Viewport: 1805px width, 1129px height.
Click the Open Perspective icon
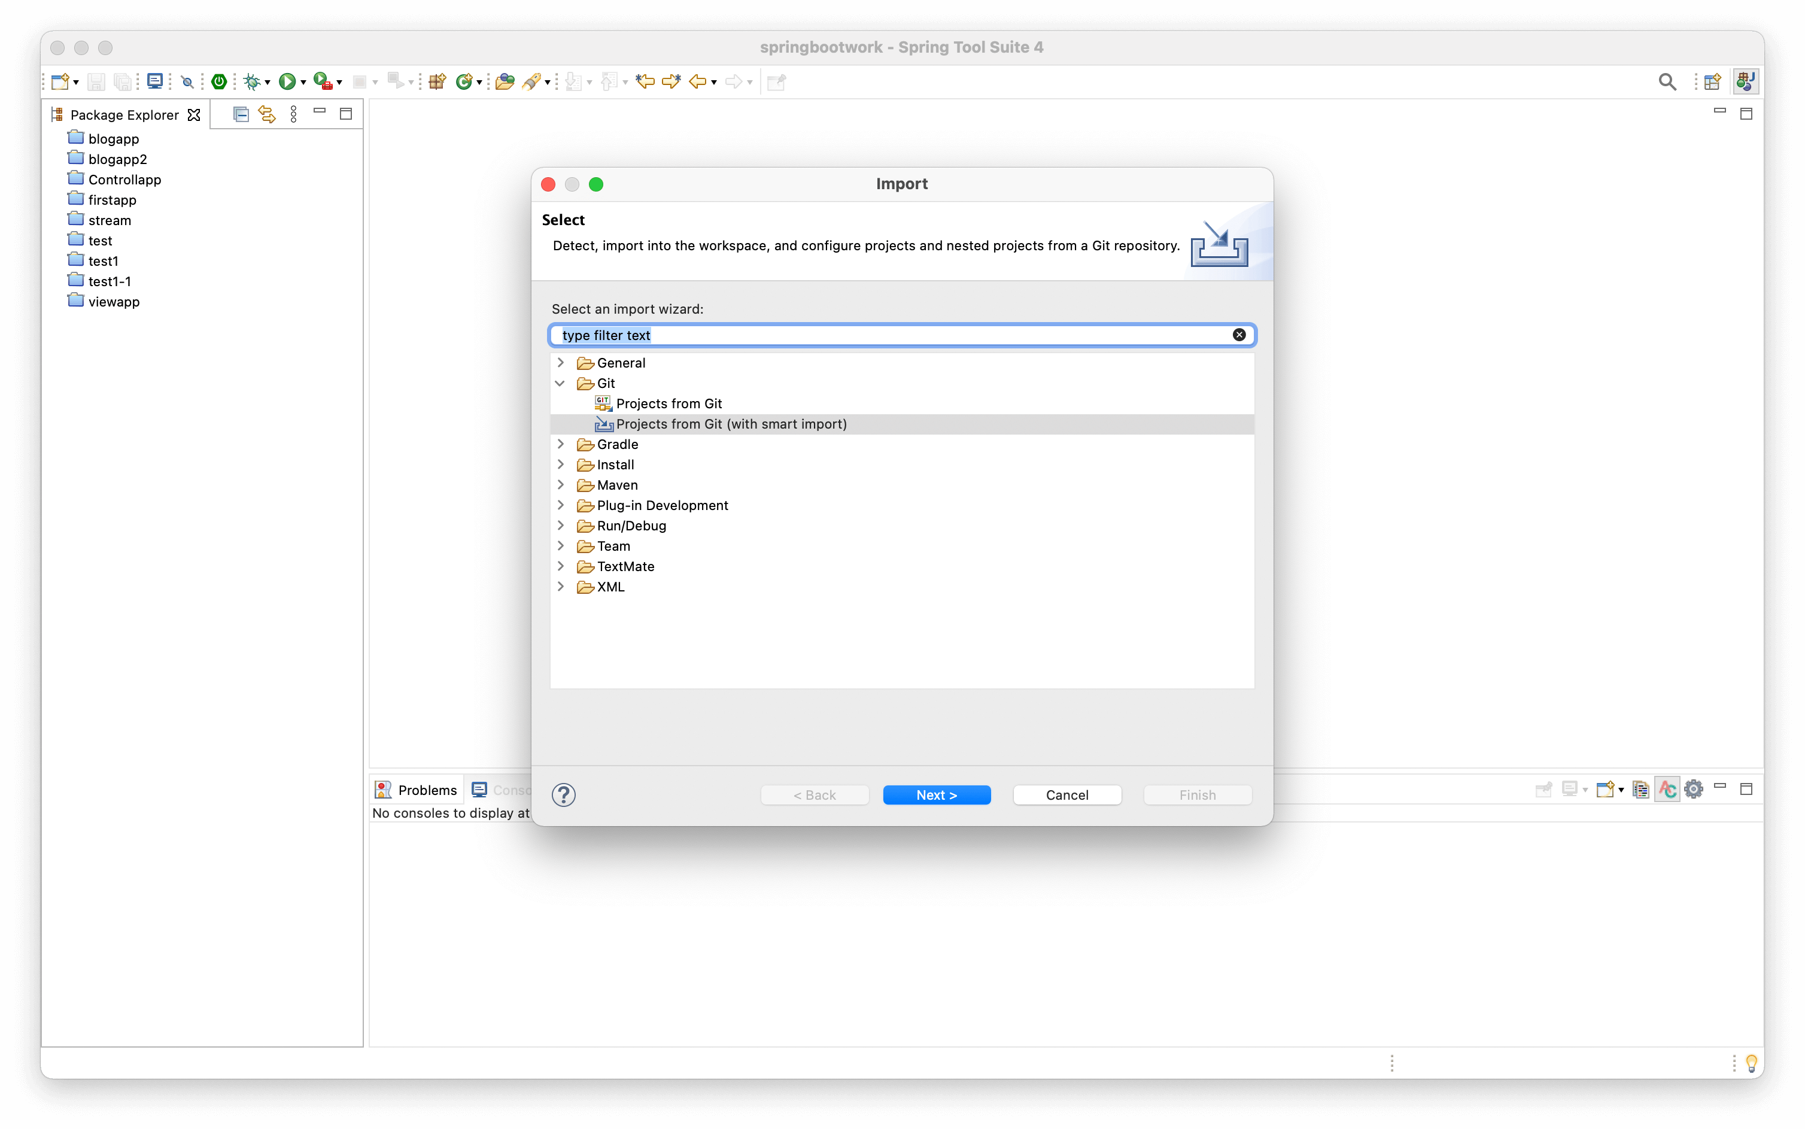pyautogui.click(x=1712, y=81)
